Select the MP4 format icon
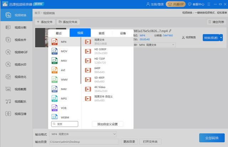228x147 pixels. tap(55, 42)
